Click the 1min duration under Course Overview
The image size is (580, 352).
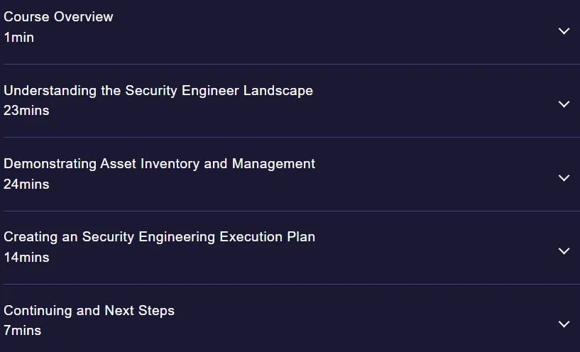[x=19, y=38]
